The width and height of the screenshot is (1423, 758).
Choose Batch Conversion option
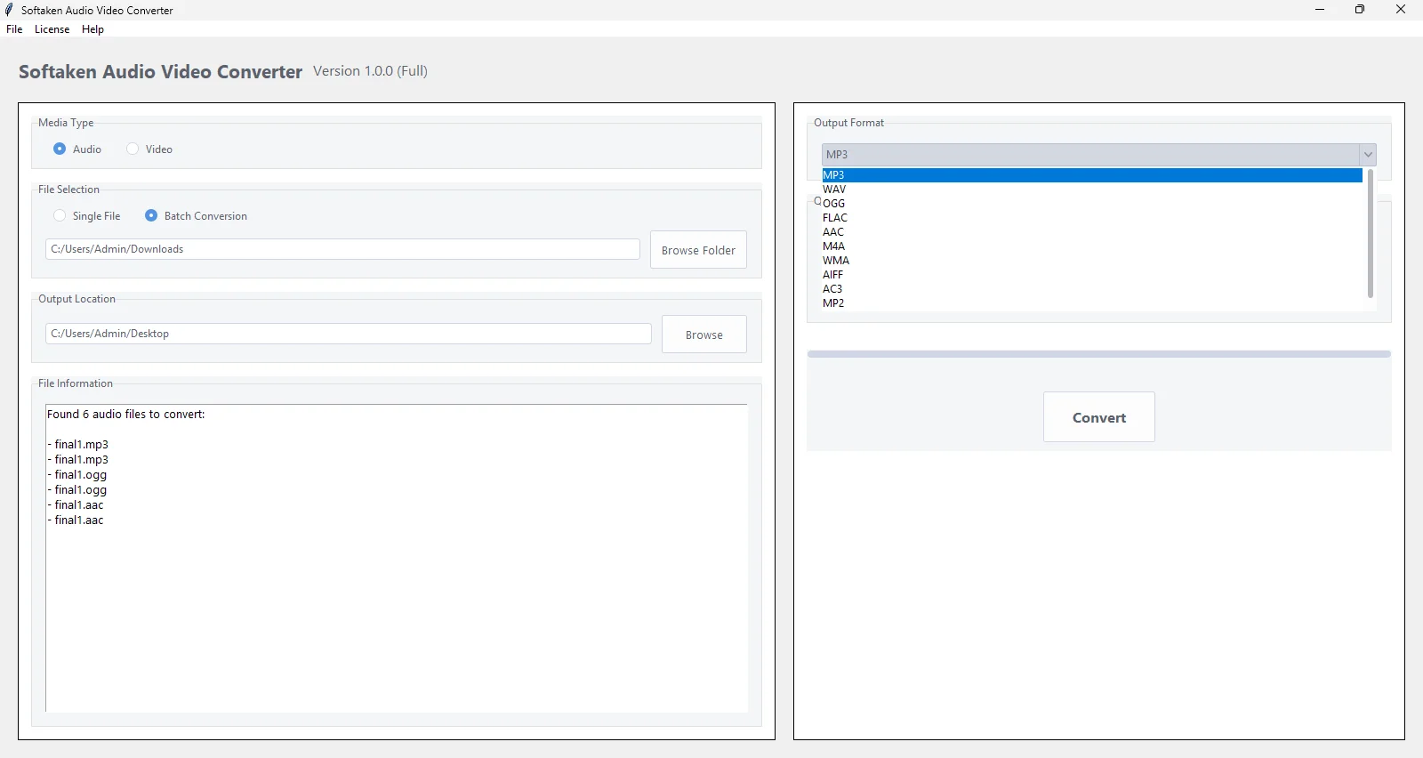coord(151,216)
